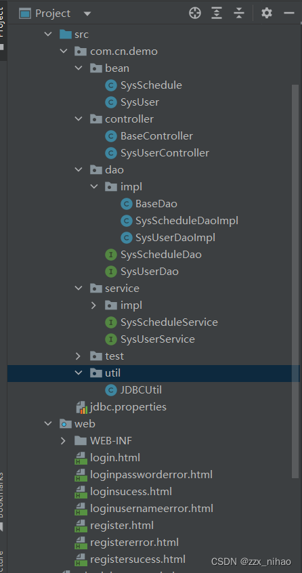Select the SysUserController class
This screenshot has width=302, height=573.
165,153
